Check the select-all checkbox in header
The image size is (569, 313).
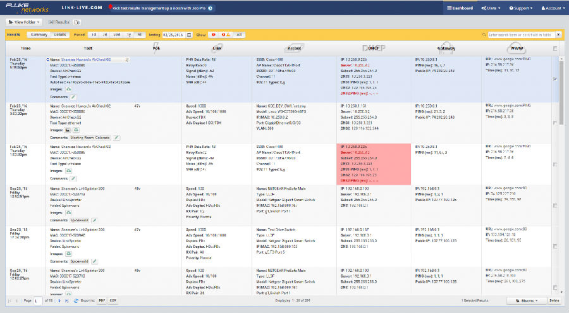555,49
